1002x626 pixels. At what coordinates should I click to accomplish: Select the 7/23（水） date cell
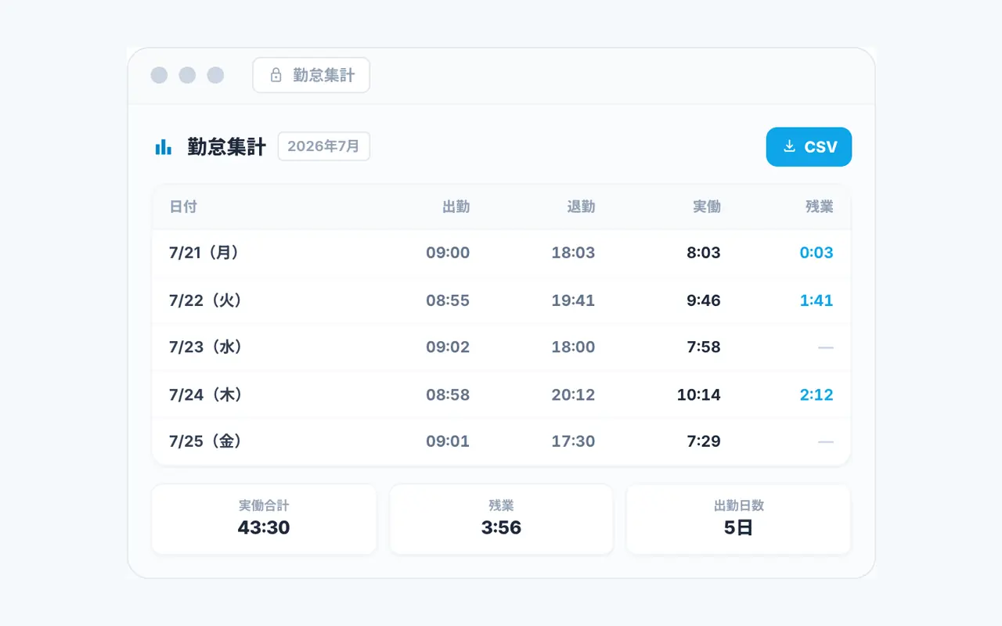[207, 347]
